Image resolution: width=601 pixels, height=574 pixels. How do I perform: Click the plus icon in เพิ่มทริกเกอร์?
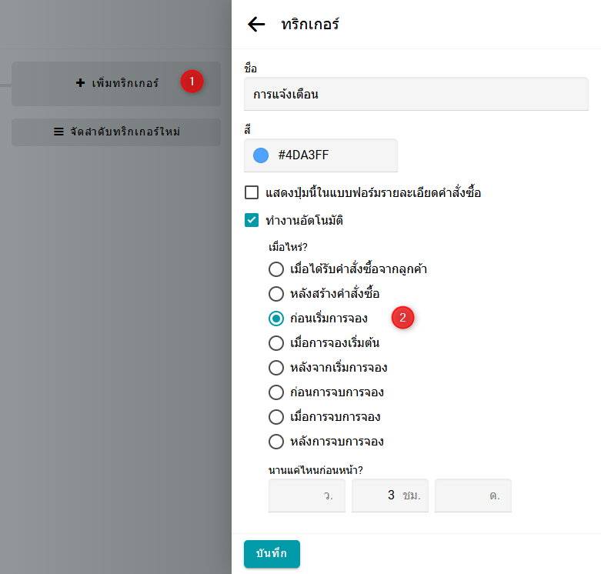tap(80, 83)
